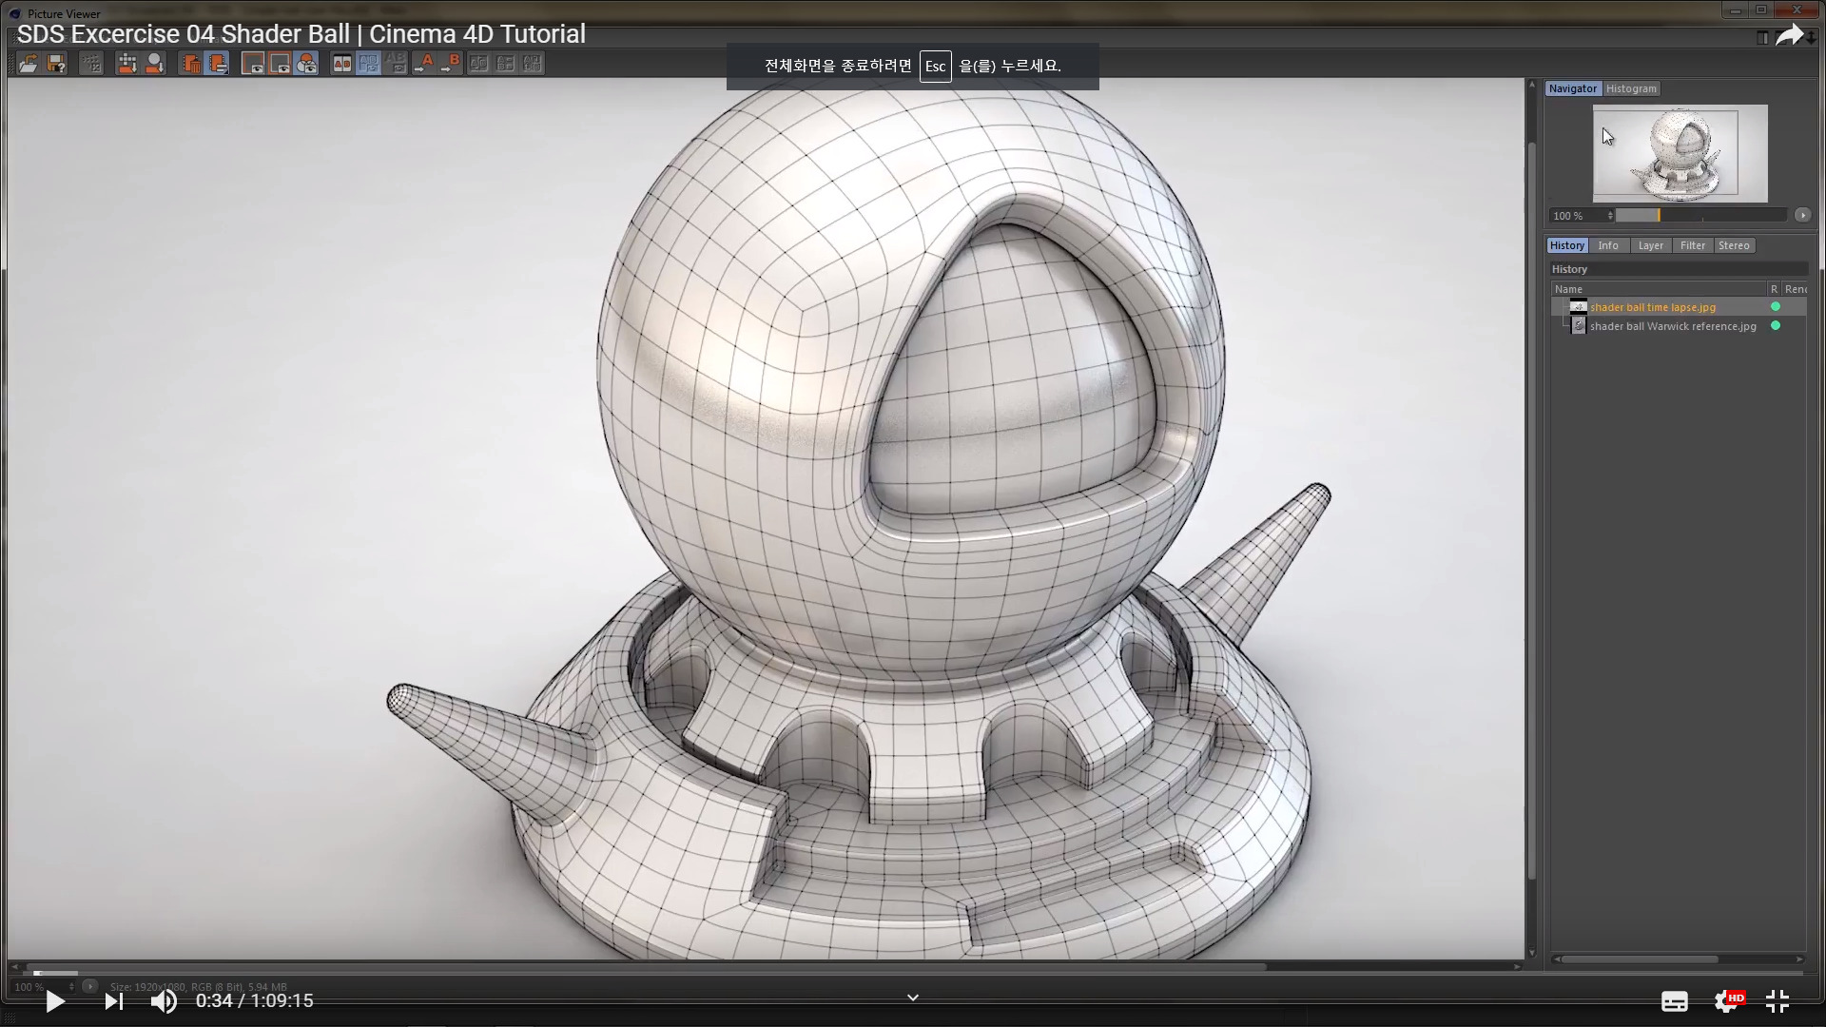Click green dot for time lapse.jpg
The height and width of the screenshot is (1027, 1826).
click(x=1776, y=307)
